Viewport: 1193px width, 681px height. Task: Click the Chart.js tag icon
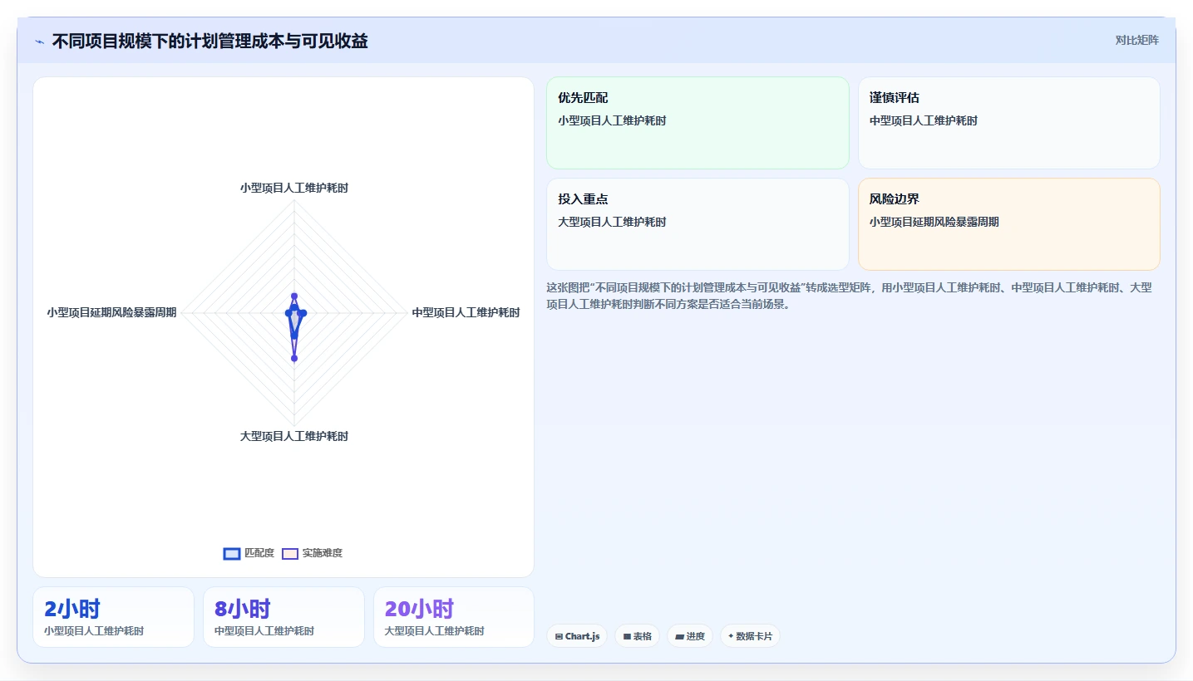click(x=559, y=637)
